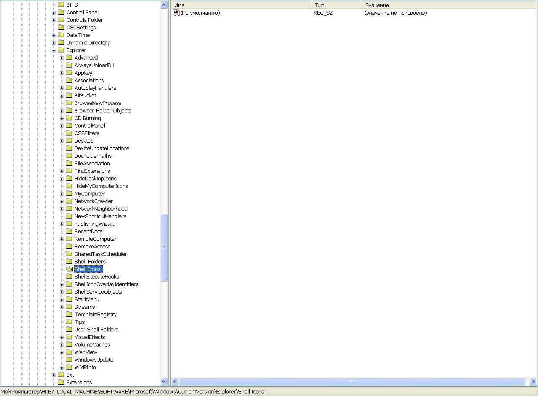The height and width of the screenshot is (396, 538).
Task: Click the folder icon beside StartMenu
Action: (69, 300)
